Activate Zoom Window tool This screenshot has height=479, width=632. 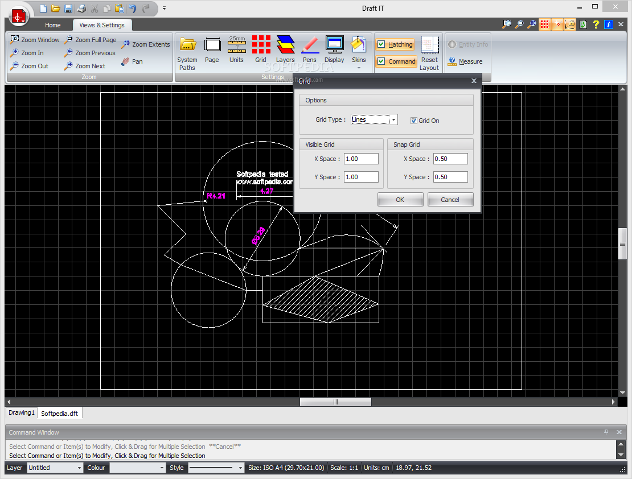pyautogui.click(x=35, y=40)
